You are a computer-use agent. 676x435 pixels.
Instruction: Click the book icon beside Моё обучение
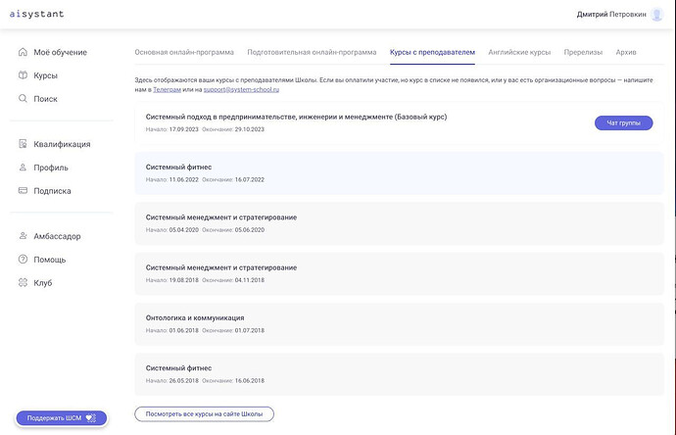tap(23, 52)
